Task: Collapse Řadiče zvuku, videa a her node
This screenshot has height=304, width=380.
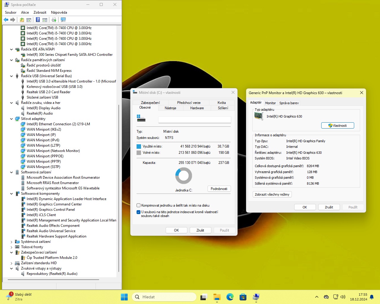Action: (x=12, y=103)
